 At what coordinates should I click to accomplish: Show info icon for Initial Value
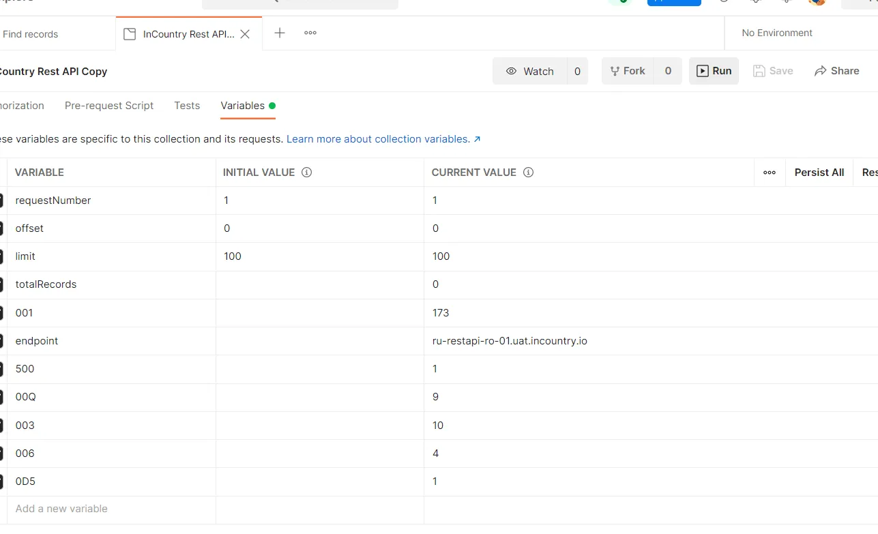(306, 173)
